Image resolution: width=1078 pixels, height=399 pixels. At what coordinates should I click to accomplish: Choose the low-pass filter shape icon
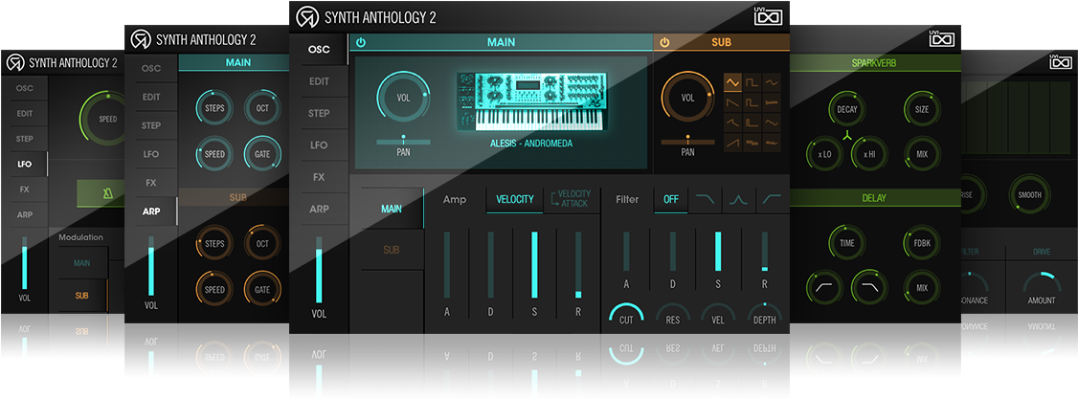point(705,200)
